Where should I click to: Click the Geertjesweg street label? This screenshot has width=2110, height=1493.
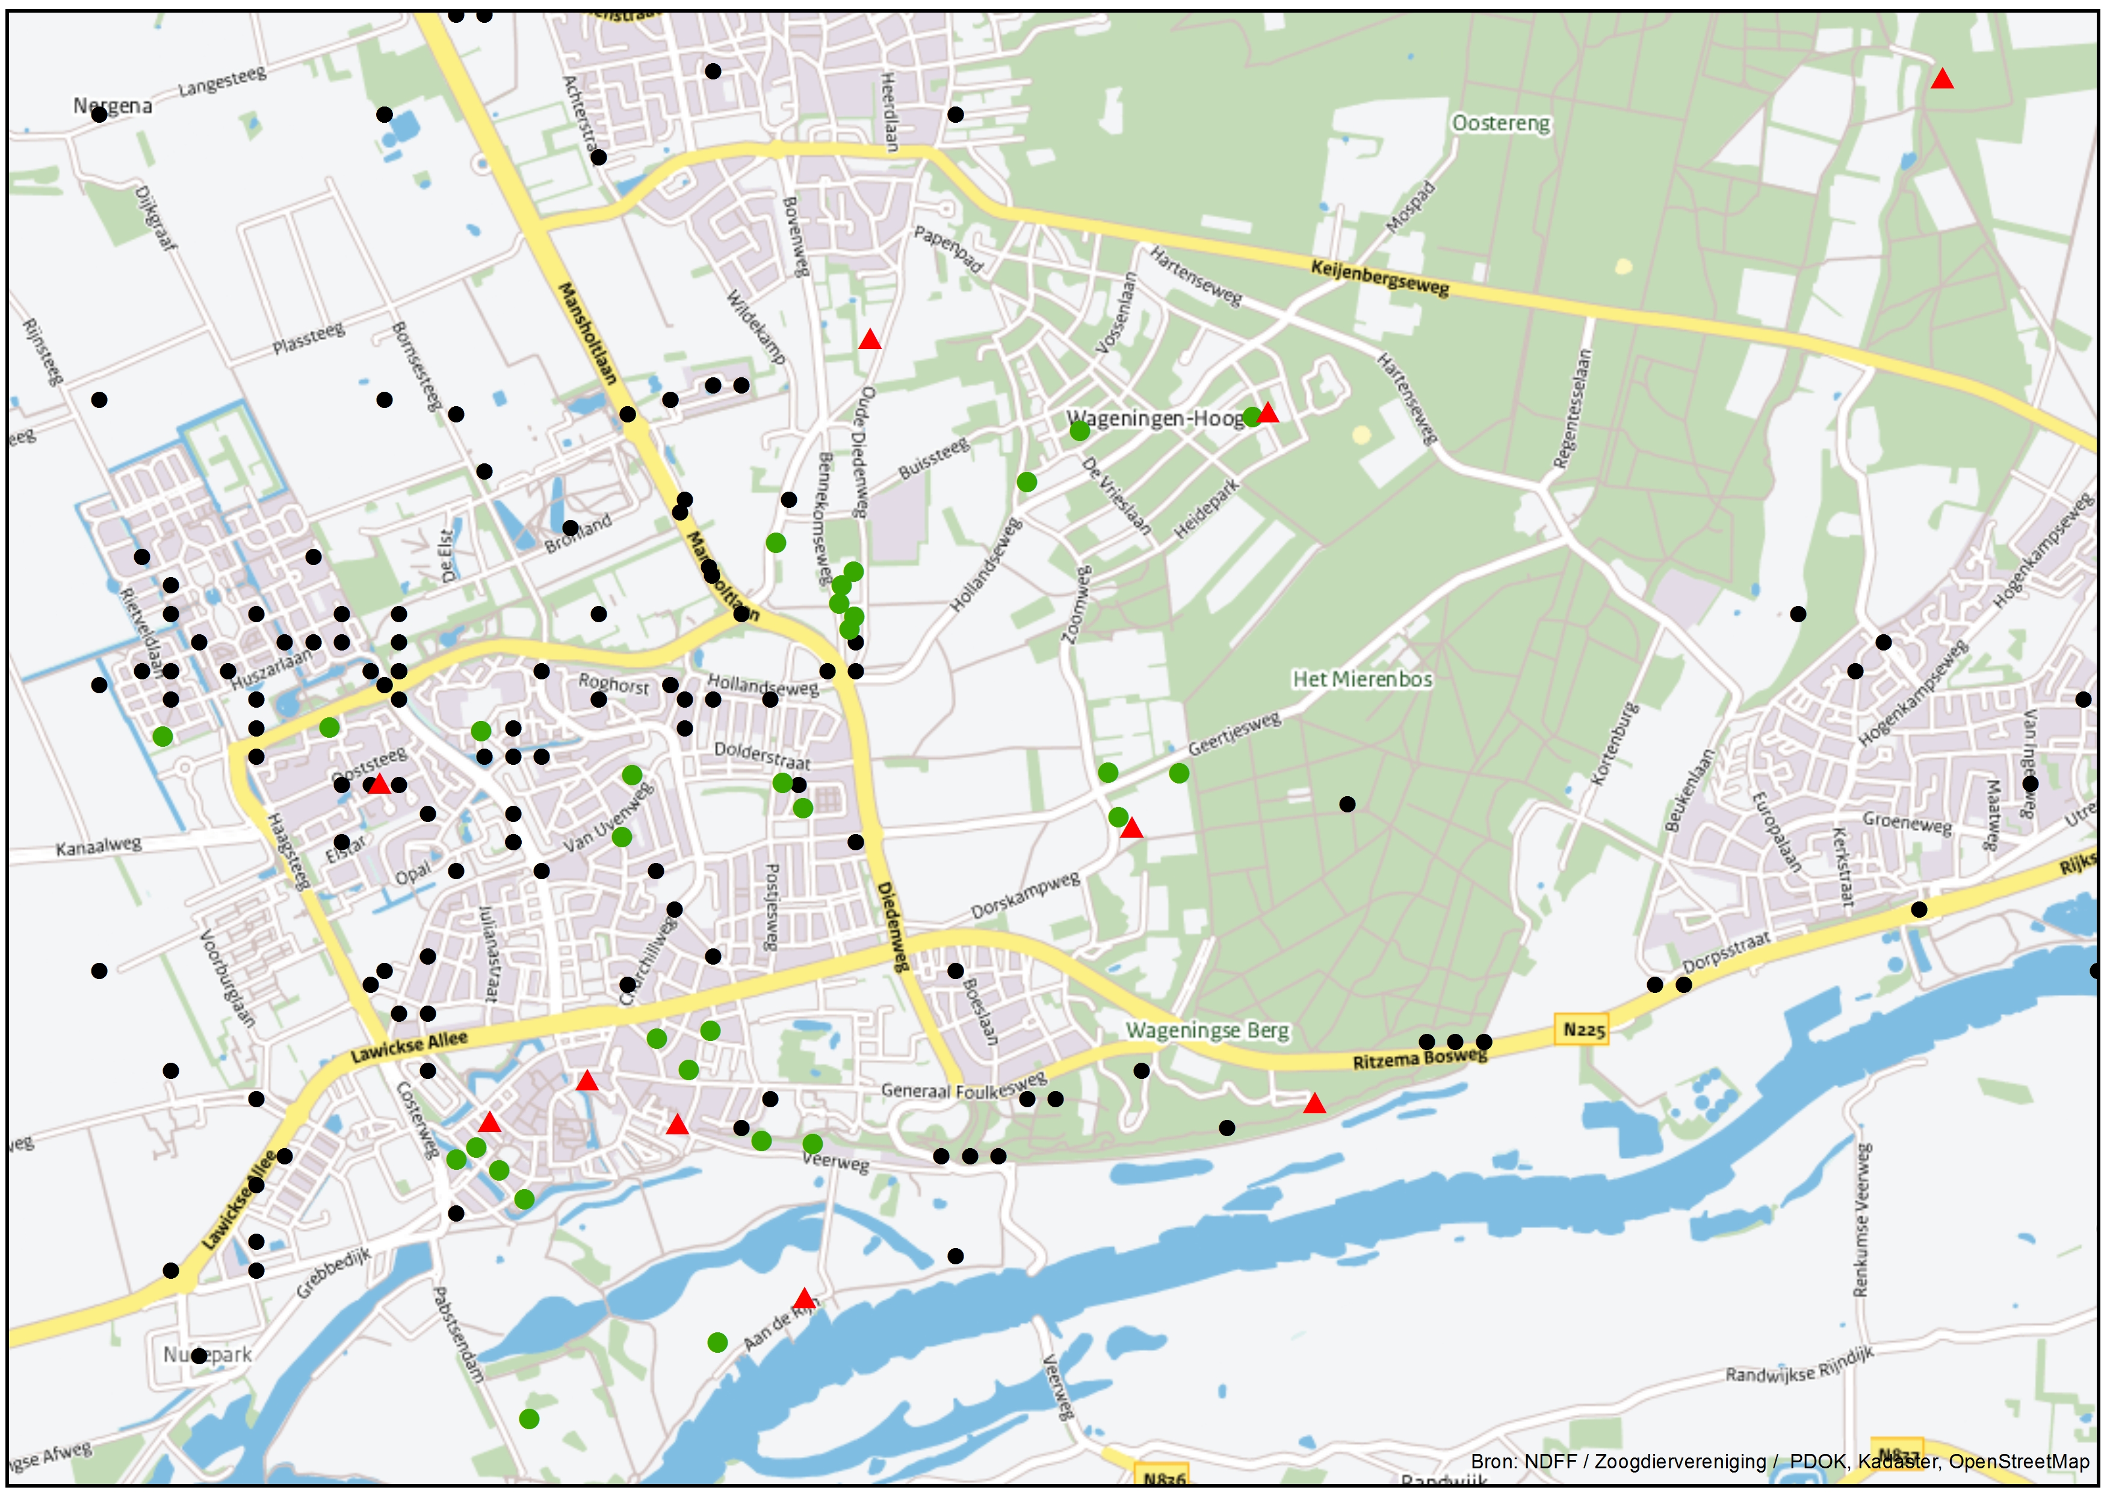coord(1235,734)
